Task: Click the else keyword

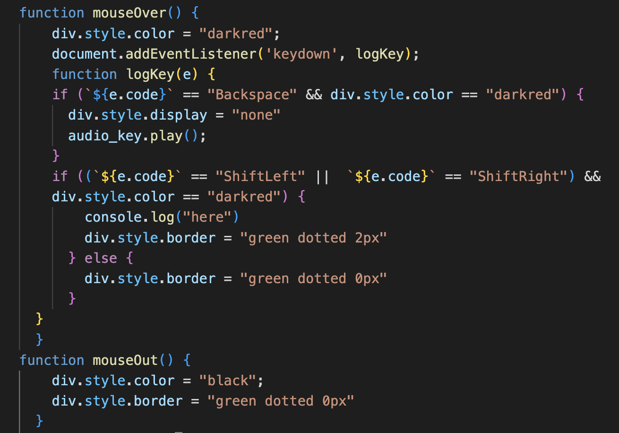Action: tap(100, 258)
